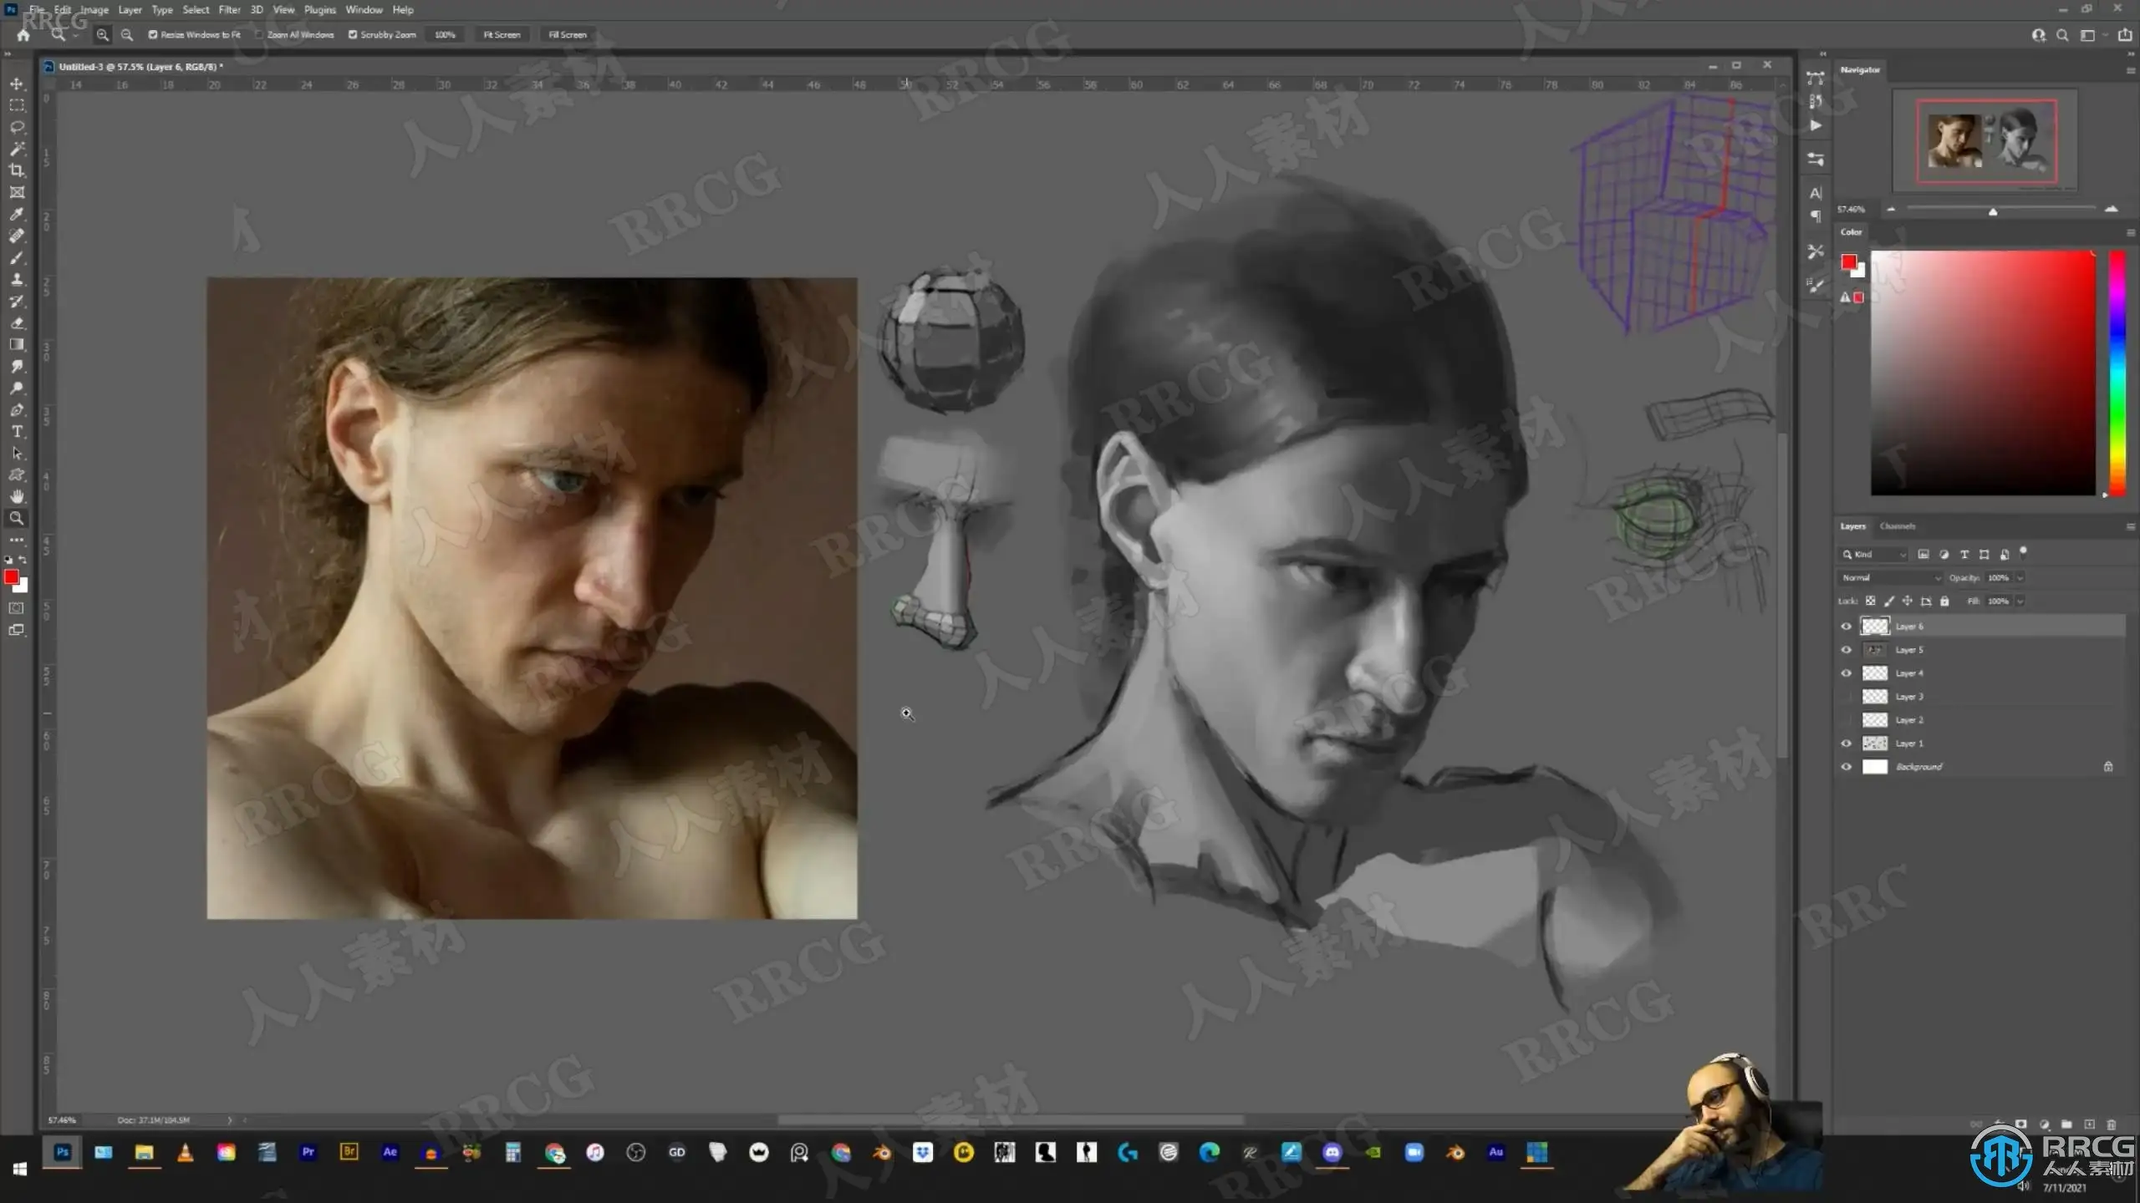Click the zoom out magnifier icon
The height and width of the screenshot is (1203, 2140).
point(127,35)
